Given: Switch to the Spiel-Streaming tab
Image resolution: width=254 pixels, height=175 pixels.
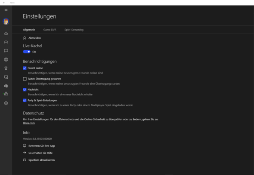Looking at the screenshot, I should pyautogui.click(x=74, y=30).
